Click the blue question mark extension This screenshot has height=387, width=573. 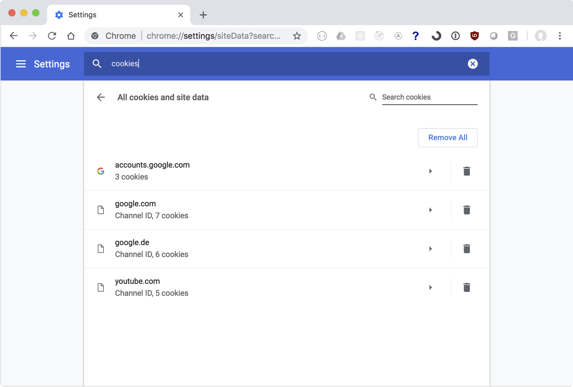point(416,36)
